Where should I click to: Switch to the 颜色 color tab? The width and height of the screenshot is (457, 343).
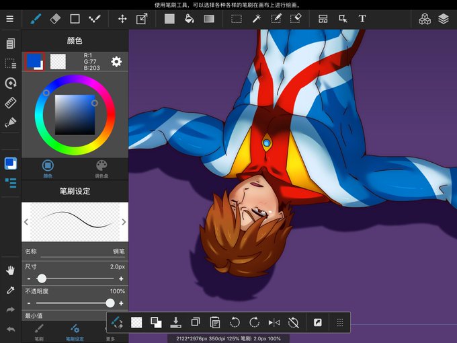tap(48, 169)
